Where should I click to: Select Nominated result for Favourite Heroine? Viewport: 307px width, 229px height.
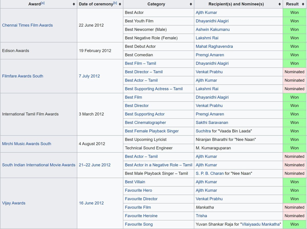tap(294, 216)
